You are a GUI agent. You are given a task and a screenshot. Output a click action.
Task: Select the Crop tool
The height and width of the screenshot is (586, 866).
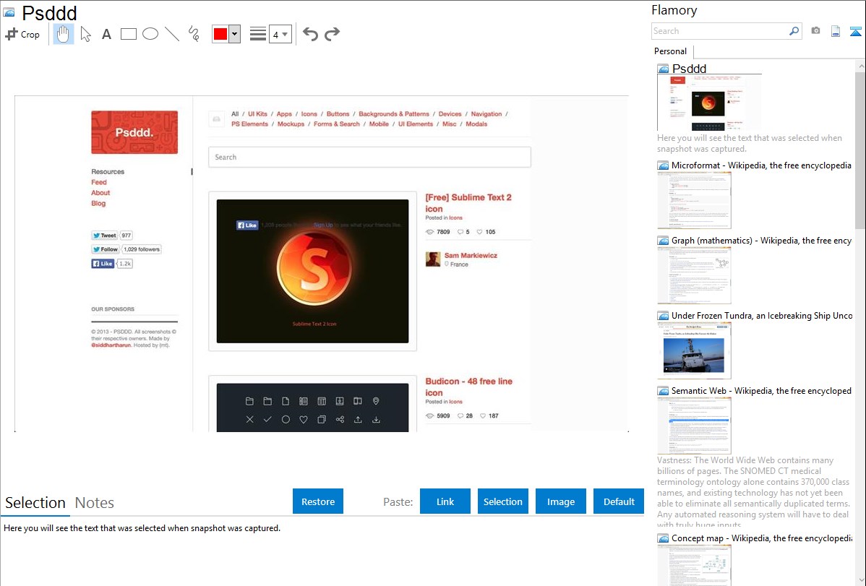[x=22, y=34]
